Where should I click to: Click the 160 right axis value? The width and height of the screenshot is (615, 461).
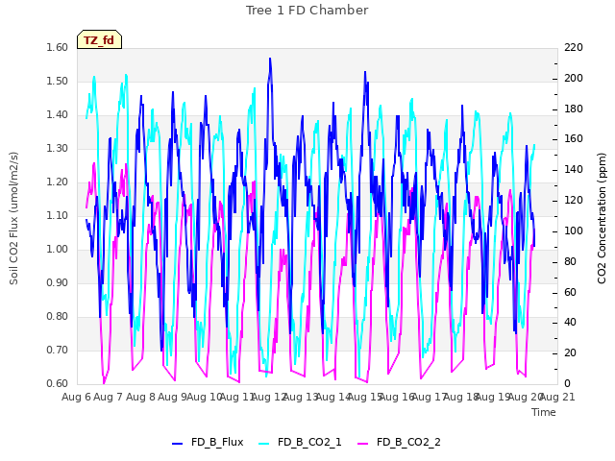coord(574,138)
